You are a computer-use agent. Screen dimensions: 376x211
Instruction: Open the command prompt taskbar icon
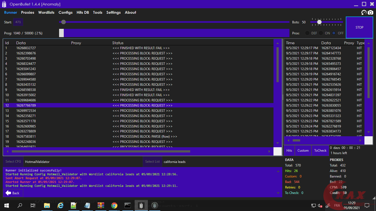tap(128, 205)
